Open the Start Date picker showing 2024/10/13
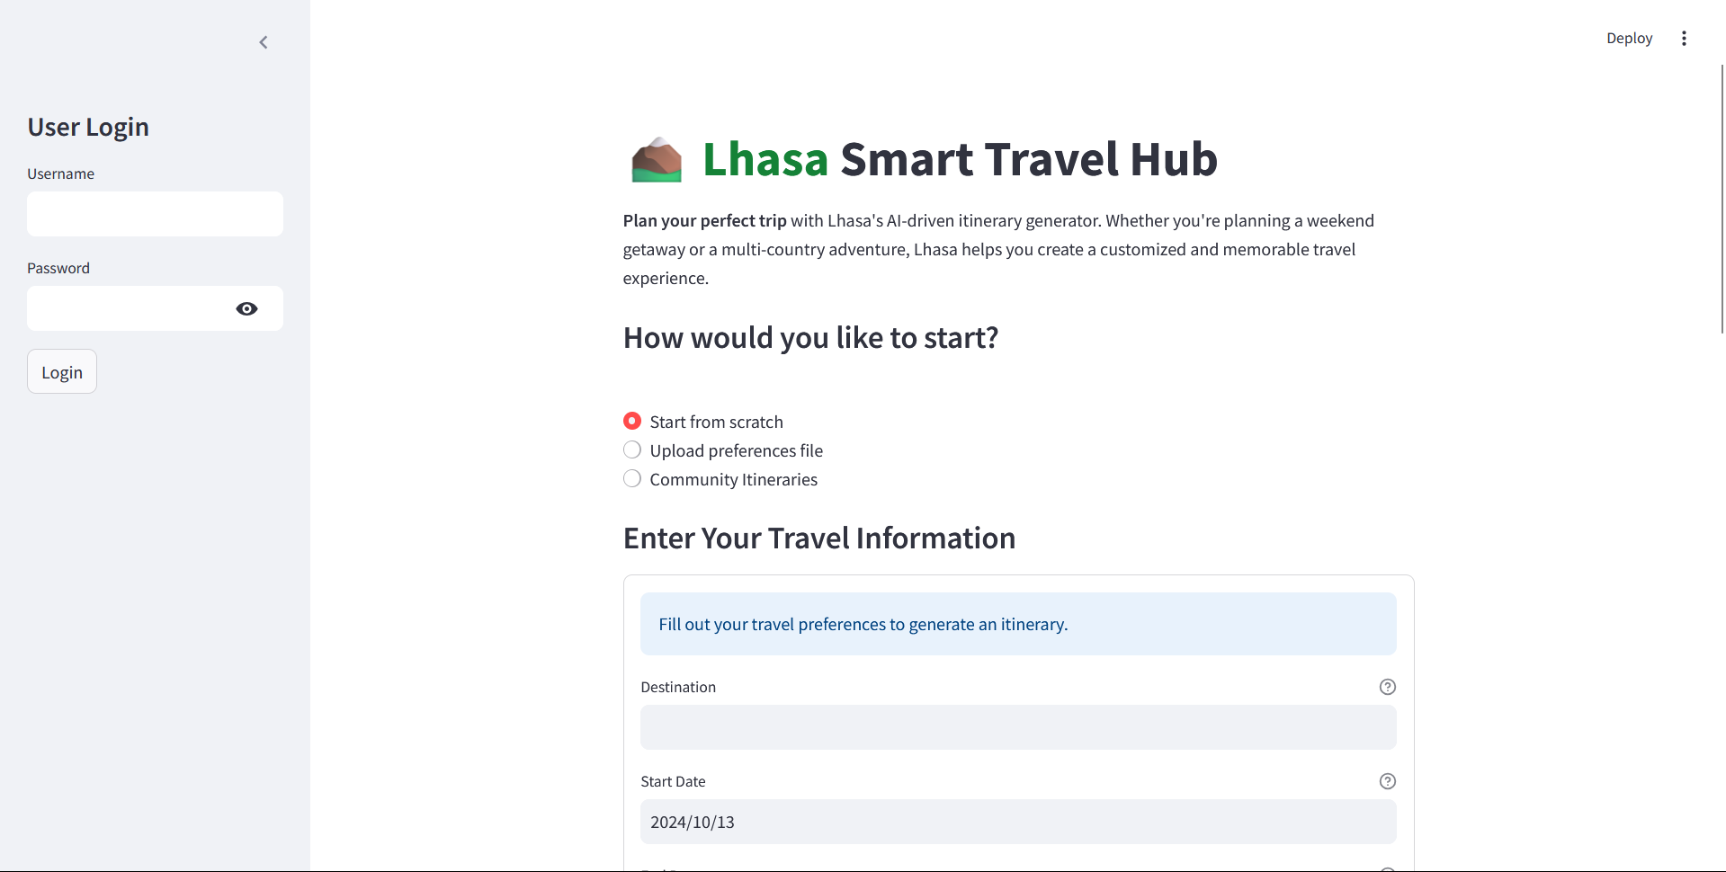This screenshot has width=1726, height=872. 1018,822
